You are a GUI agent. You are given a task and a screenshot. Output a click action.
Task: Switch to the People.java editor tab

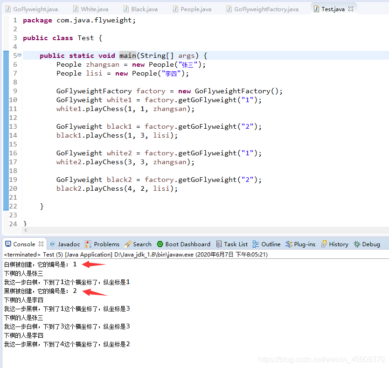191,8
